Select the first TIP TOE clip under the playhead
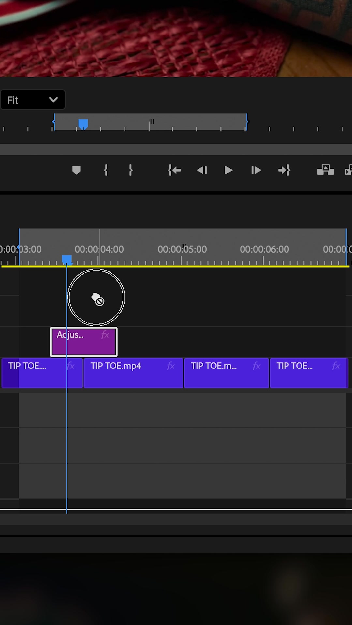Viewport: 352px width, 625px height. tap(42, 373)
